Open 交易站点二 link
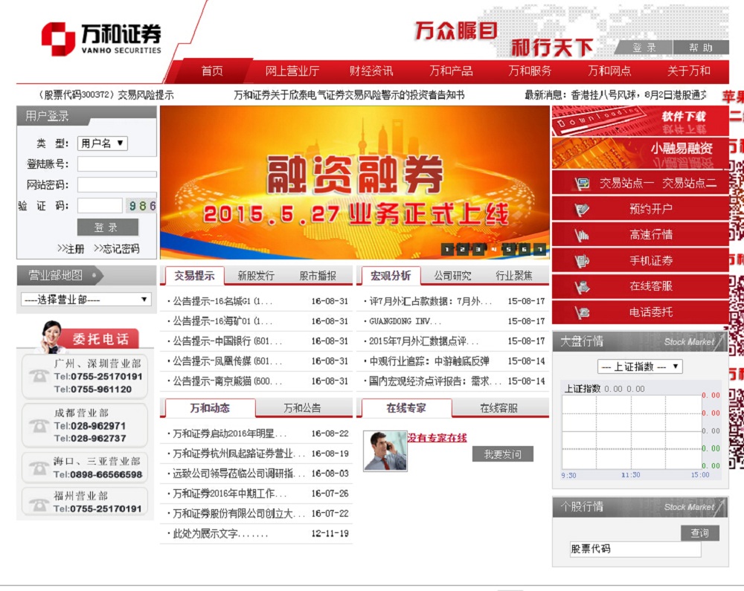This screenshot has height=591, width=744. 689,184
